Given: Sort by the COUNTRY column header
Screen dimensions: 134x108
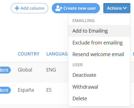Looking at the screenshot, I should click(29, 54).
